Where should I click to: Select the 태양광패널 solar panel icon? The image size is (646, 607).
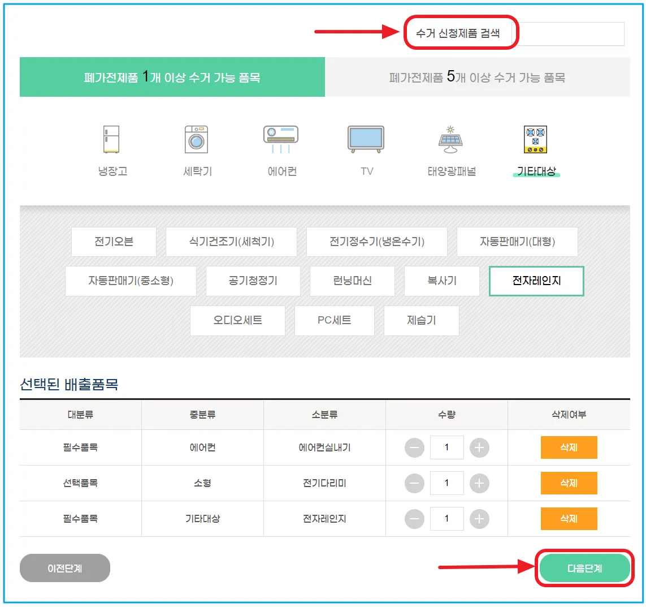click(x=450, y=147)
